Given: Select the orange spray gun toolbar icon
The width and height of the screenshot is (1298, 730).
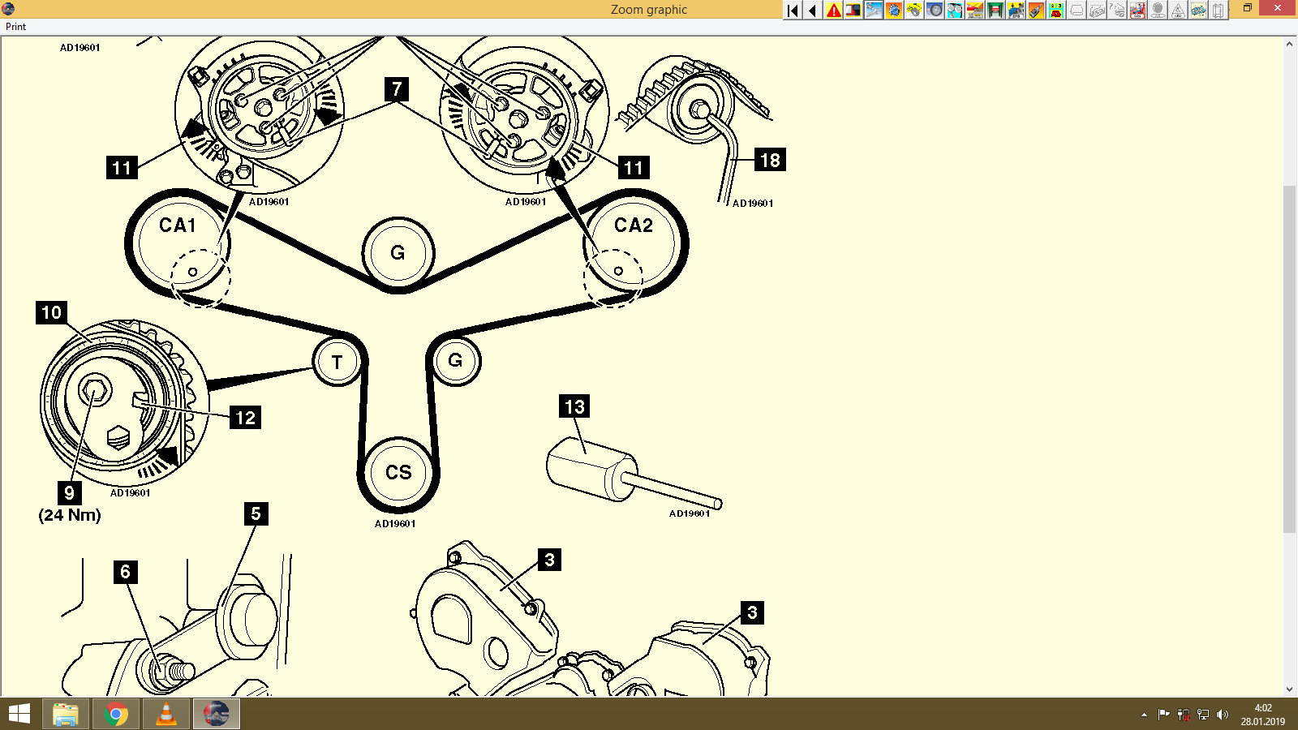Looking at the screenshot, I should (1034, 10).
